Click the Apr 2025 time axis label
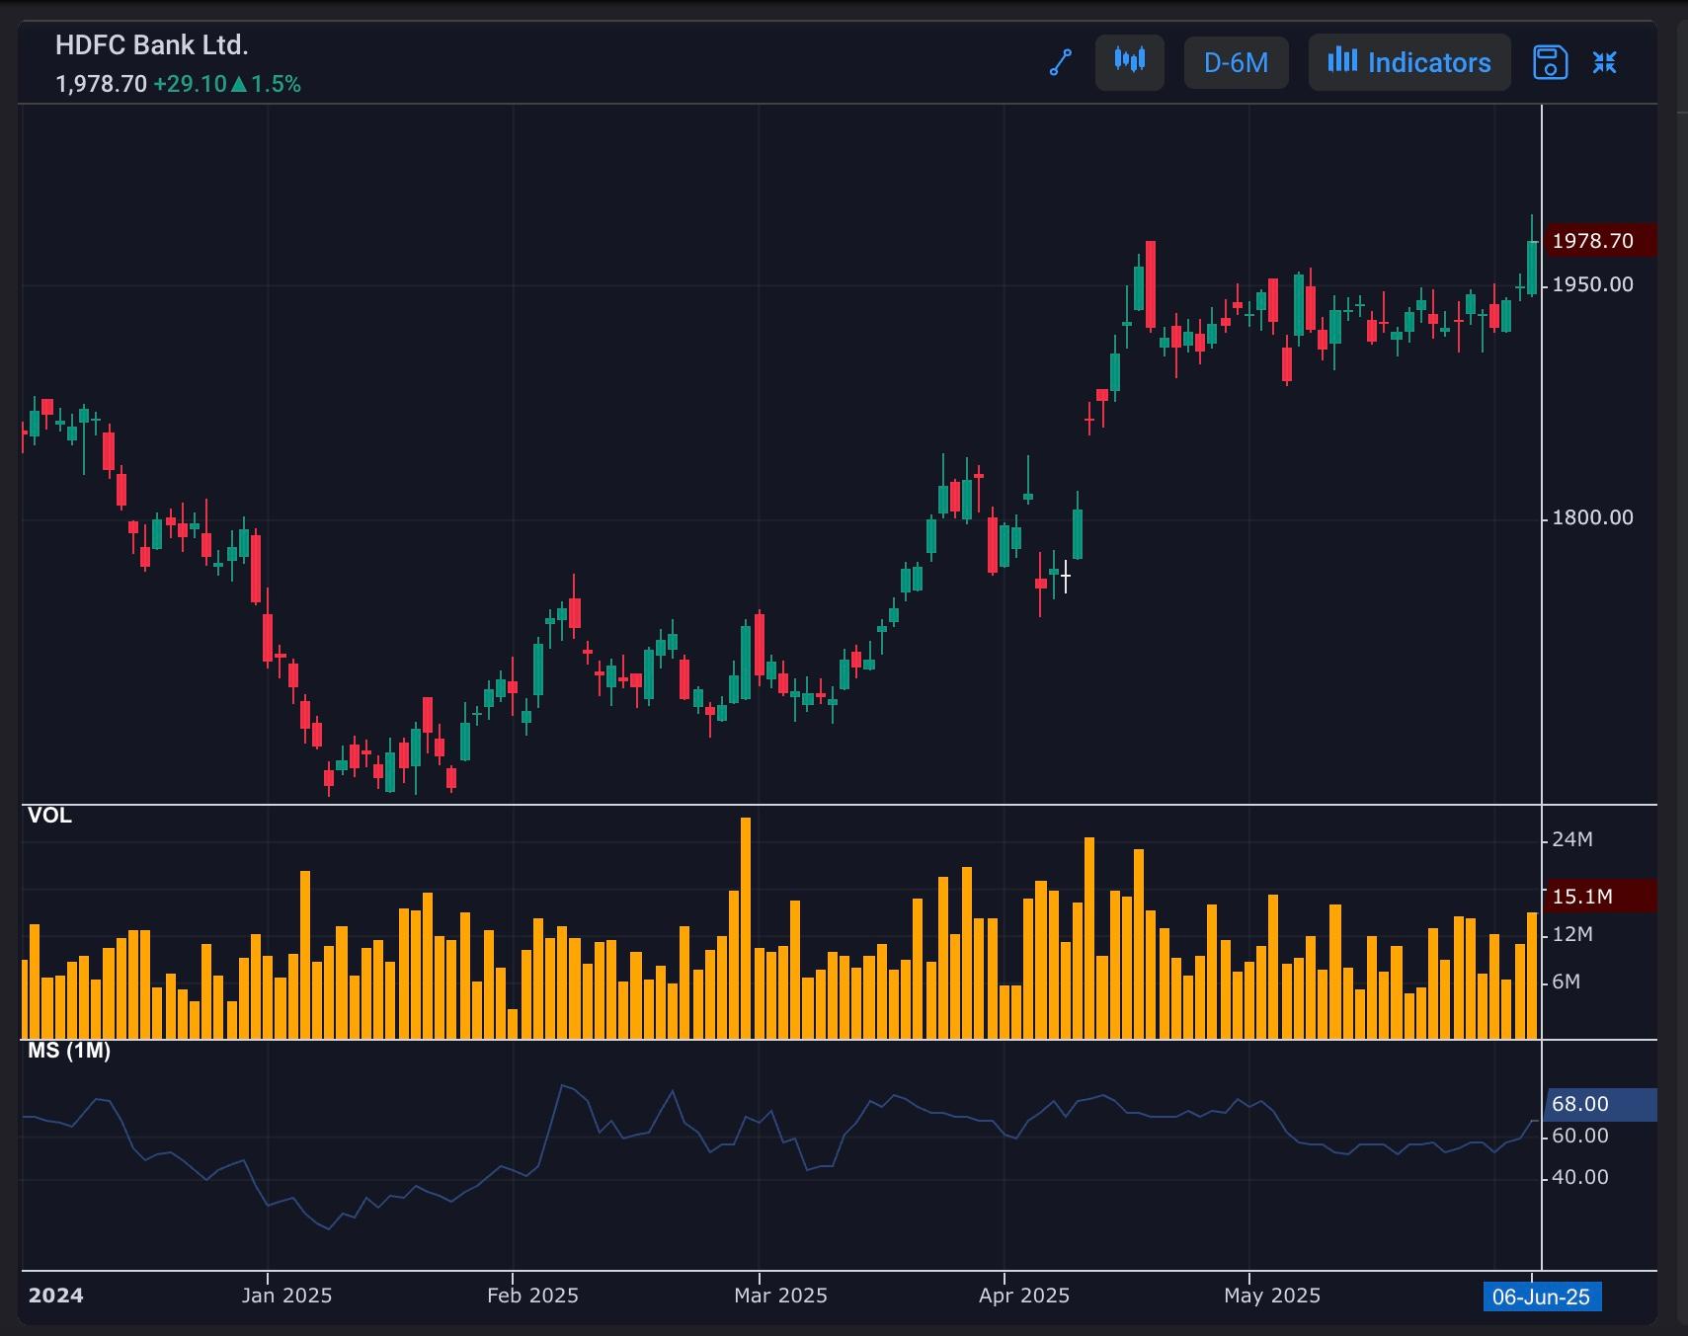This screenshot has width=1688, height=1336. point(1024,1296)
